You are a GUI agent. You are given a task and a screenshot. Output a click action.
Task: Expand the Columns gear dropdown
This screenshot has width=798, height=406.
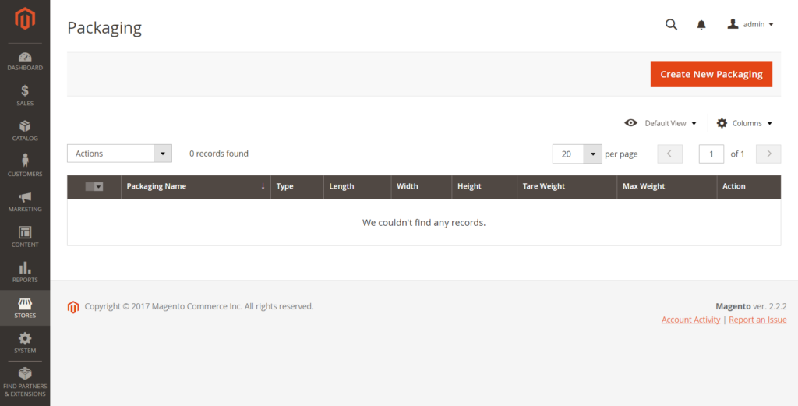coord(744,123)
